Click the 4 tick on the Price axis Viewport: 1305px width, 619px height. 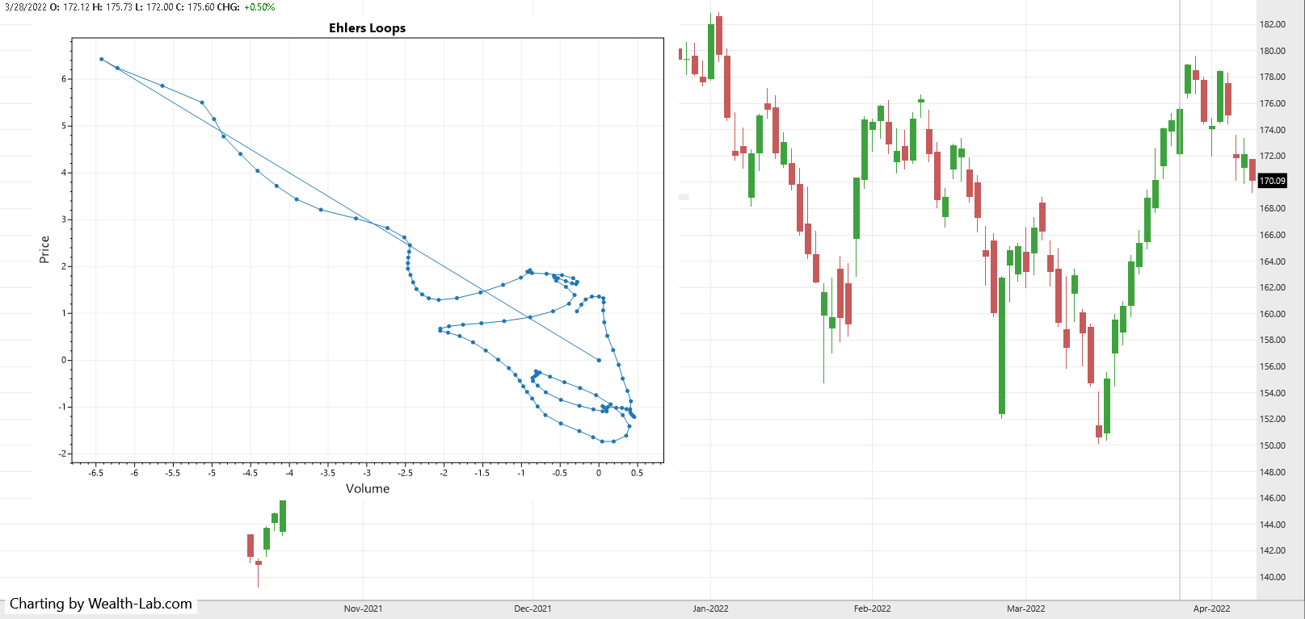click(x=64, y=173)
